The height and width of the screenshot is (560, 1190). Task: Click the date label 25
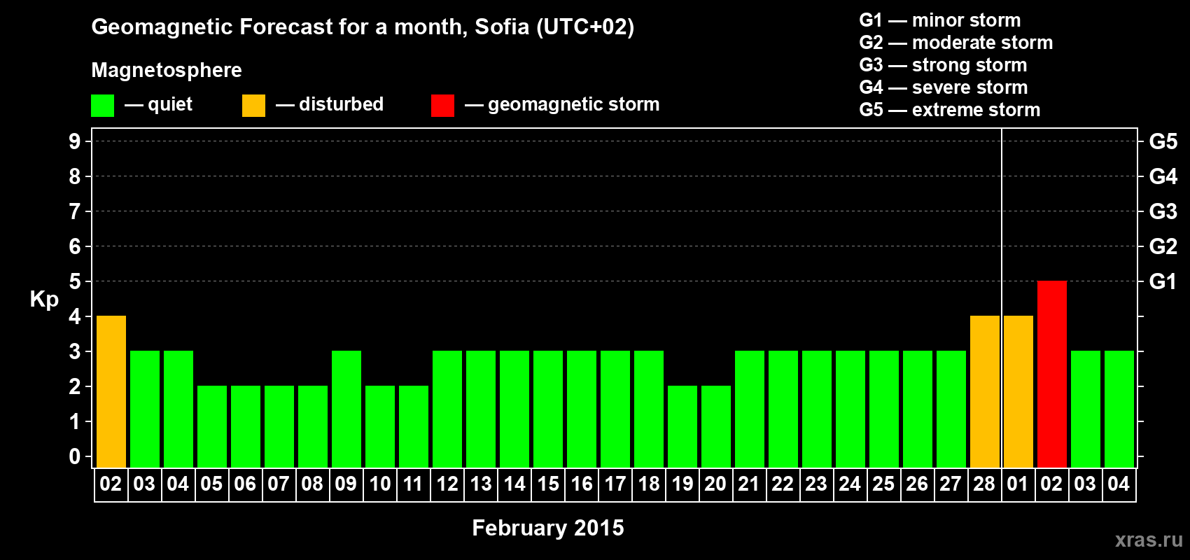tap(883, 484)
